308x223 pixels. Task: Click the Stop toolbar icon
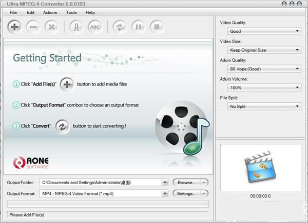[156, 27]
